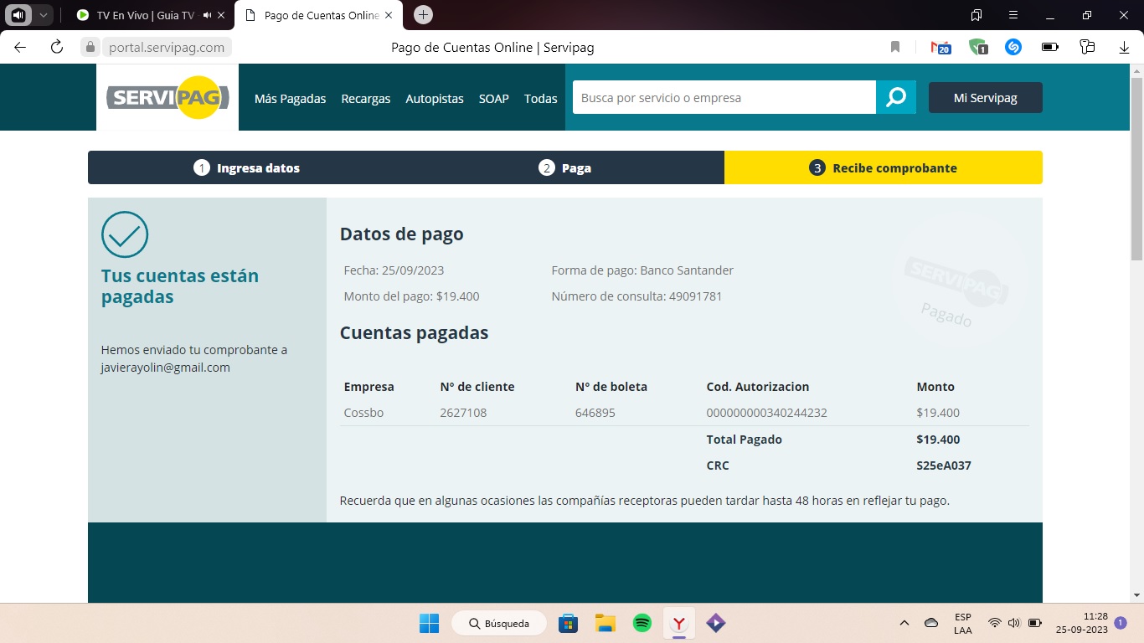Image resolution: width=1144 pixels, height=643 pixels.
Task: Click the page vertical scrollbar thumb
Action: pyautogui.click(x=1136, y=167)
